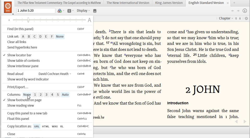Expand parallel resources dropdown arrow
Viewport: 250px width, 138px height.
(73, 11)
